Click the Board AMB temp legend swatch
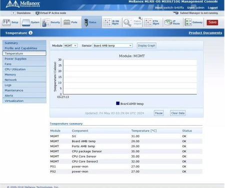 117,103
